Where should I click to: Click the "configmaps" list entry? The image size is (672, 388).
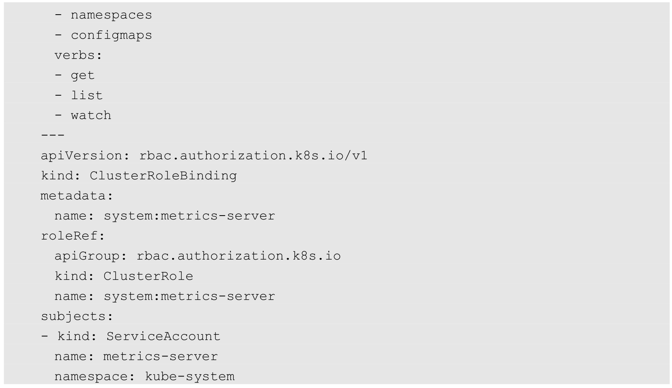pyautogui.click(x=111, y=35)
